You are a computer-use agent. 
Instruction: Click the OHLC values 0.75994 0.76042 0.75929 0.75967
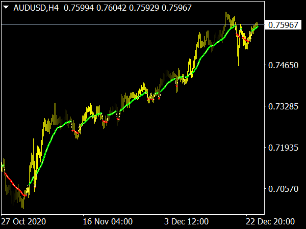127,8
